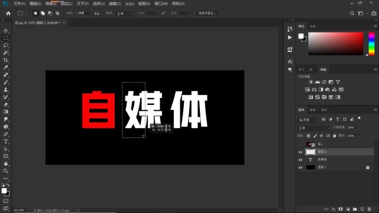This screenshot has height=213, width=379.
Task: Add a Levels adjustment
Action: click(318, 82)
